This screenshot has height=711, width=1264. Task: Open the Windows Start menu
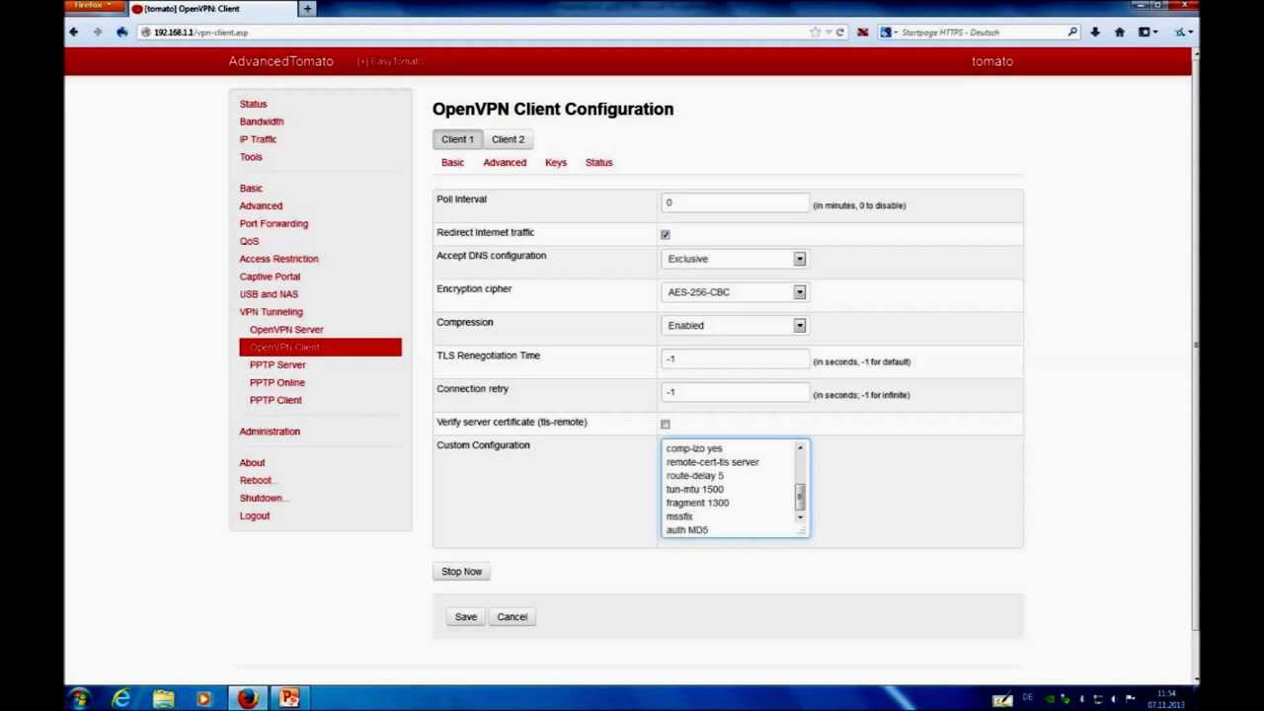tap(79, 699)
